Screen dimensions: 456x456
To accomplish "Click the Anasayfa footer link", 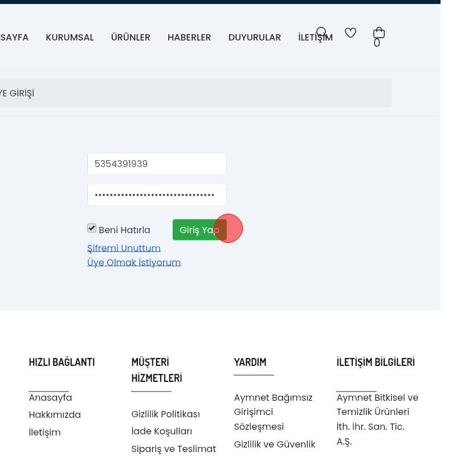I will tap(50, 398).
